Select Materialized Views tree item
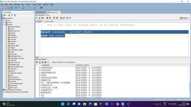The image size is (191, 107). [x=16, y=56]
